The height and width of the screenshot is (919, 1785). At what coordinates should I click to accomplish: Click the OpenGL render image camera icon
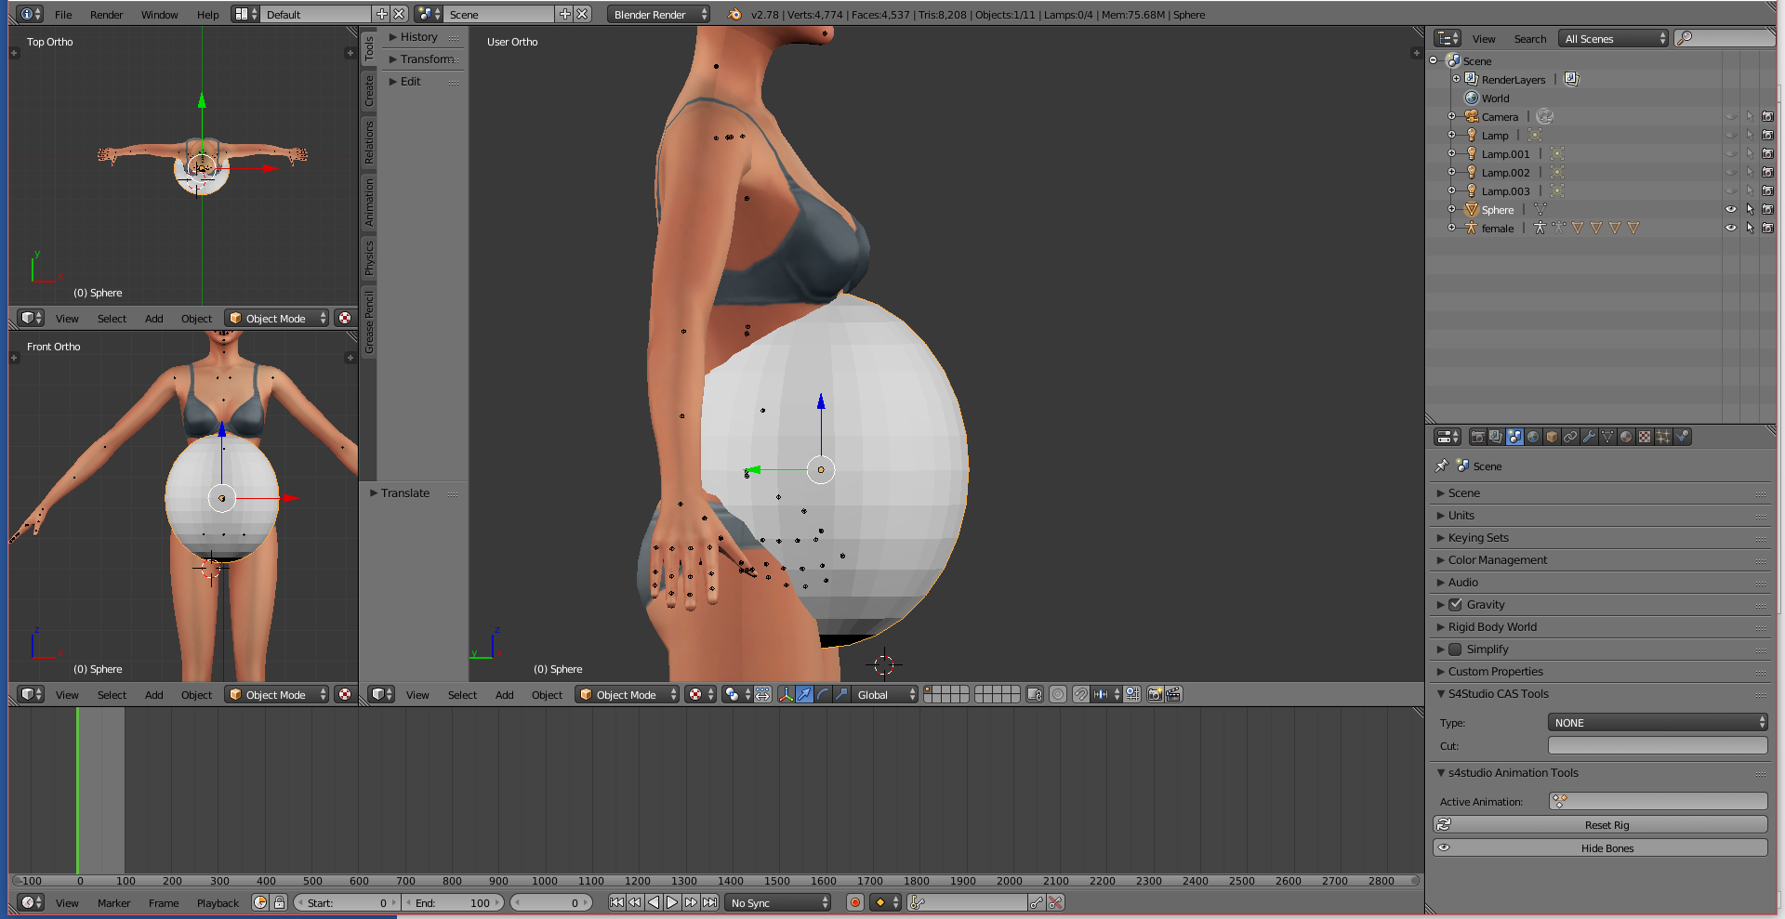pyautogui.click(x=1155, y=694)
